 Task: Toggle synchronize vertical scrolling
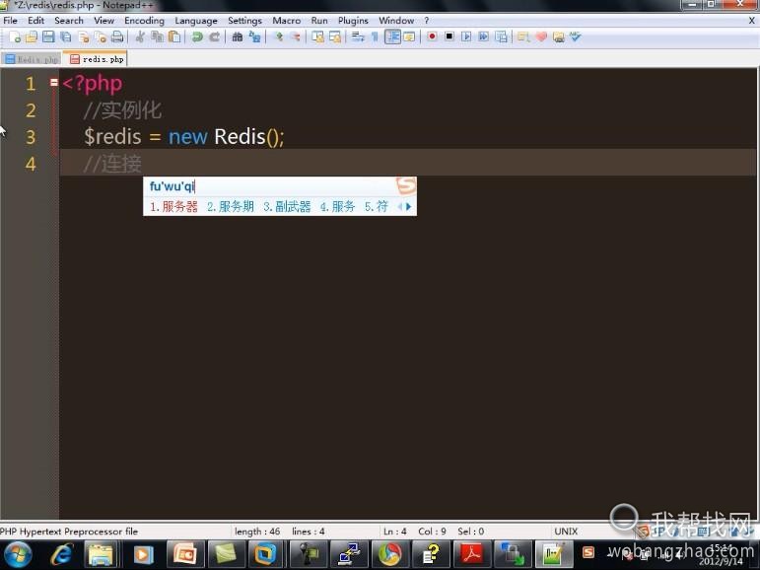point(318,36)
